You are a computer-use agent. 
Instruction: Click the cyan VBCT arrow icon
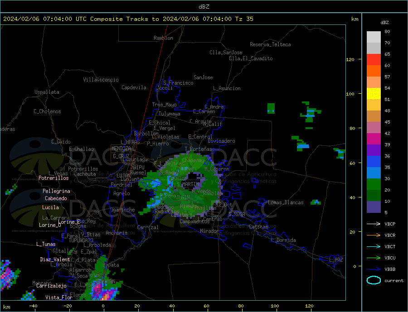click(x=374, y=246)
